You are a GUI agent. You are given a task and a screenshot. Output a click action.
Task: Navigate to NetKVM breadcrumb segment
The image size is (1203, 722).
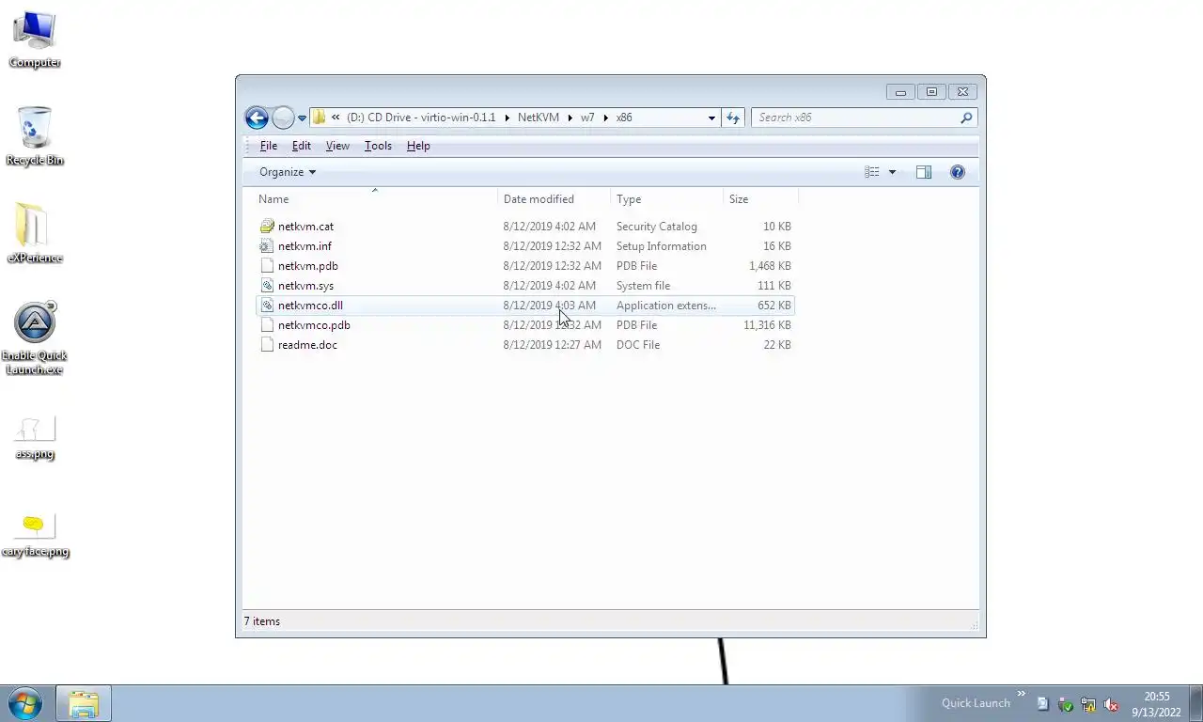(538, 118)
